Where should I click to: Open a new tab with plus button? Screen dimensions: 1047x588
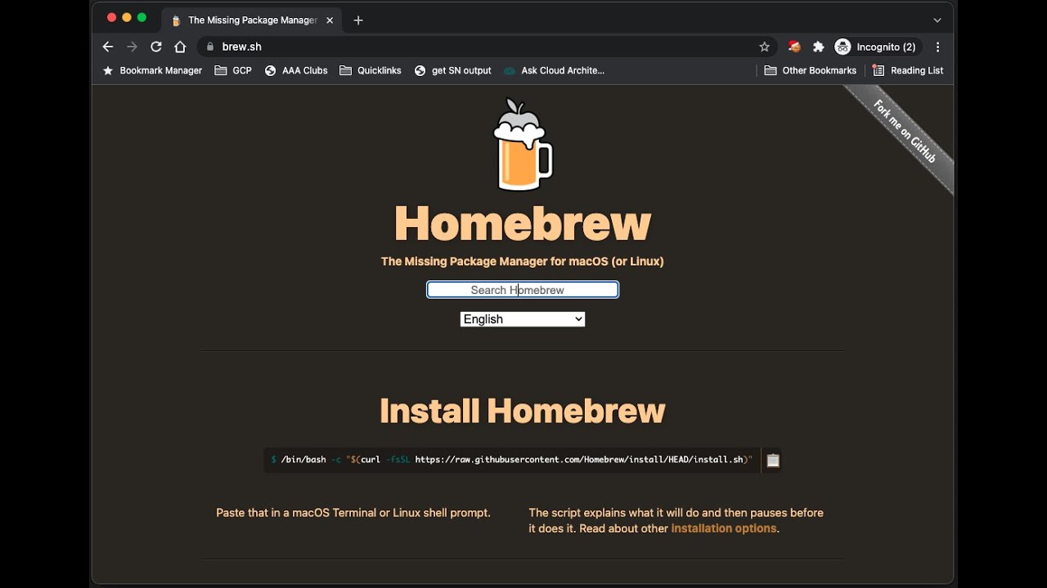pos(358,20)
